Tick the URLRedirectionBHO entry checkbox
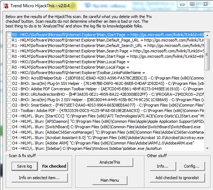213x190 pixels. pos(9,94)
